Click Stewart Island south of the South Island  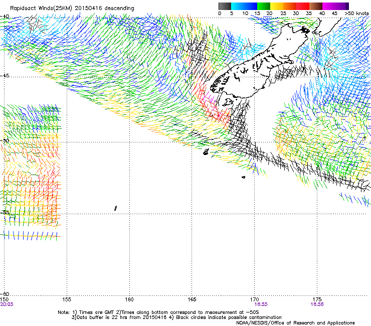(228, 102)
